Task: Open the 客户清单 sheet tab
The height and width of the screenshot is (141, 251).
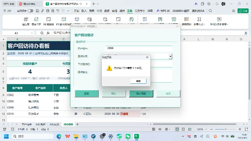Action: pyautogui.click(x=27, y=124)
